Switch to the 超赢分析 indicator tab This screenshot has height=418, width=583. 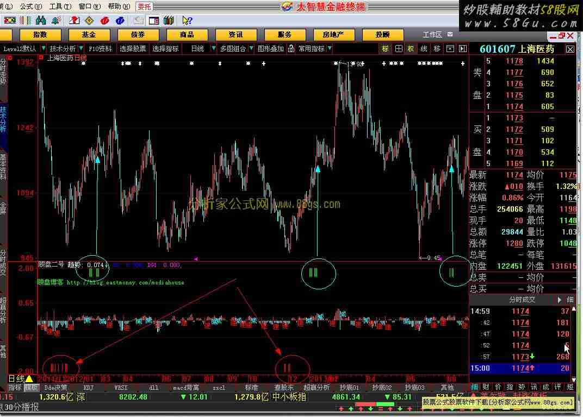pyautogui.click(x=317, y=388)
